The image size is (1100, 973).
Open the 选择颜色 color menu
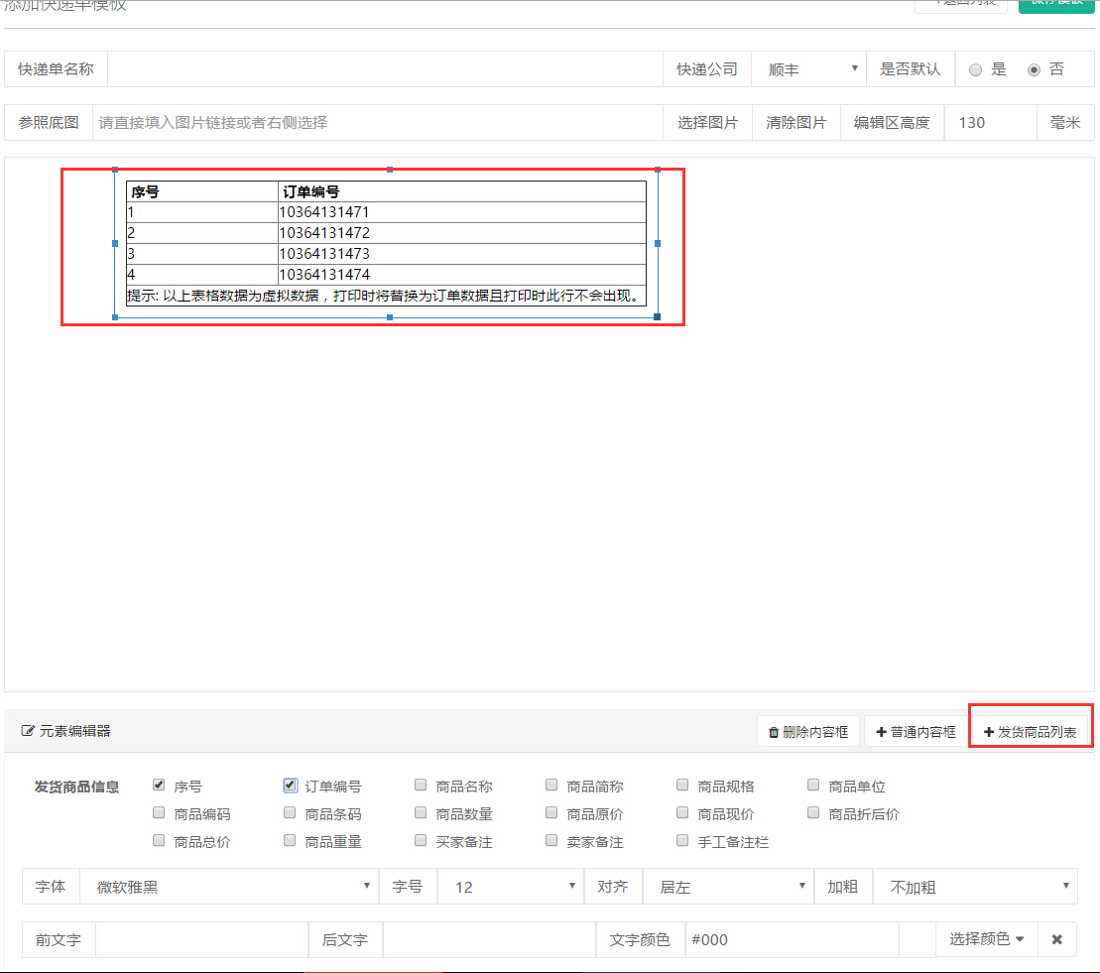click(986, 939)
